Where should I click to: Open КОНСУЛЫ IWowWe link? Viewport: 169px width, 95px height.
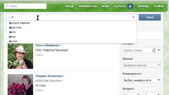pyautogui.click(x=48, y=81)
